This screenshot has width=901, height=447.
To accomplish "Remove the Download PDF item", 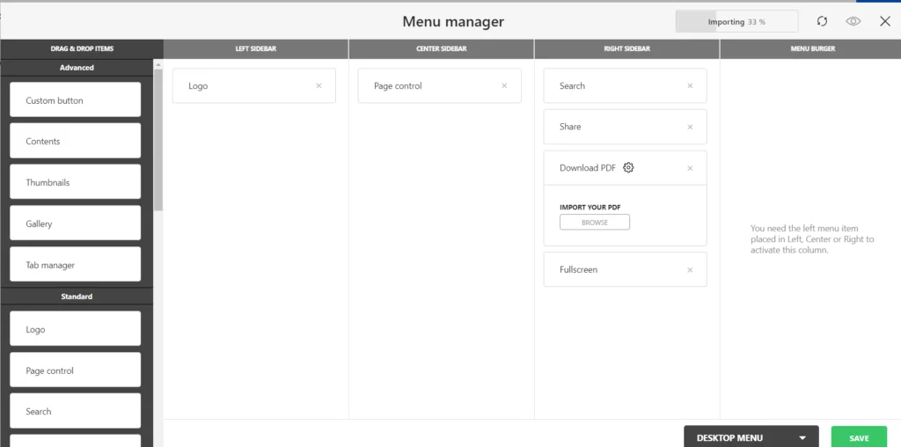I will [690, 168].
